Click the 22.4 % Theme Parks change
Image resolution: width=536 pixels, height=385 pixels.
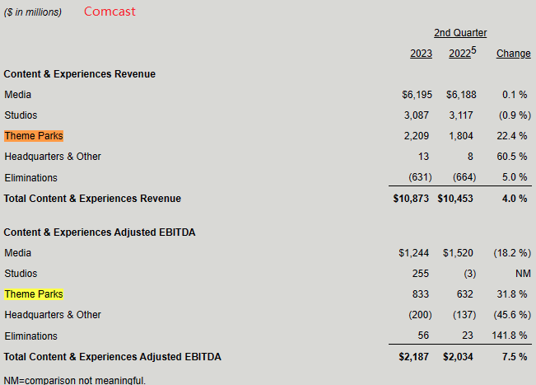512,136
